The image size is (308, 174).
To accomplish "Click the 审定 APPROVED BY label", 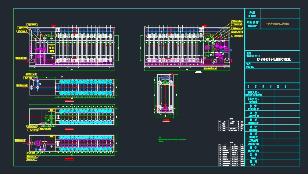I will tap(253, 107).
